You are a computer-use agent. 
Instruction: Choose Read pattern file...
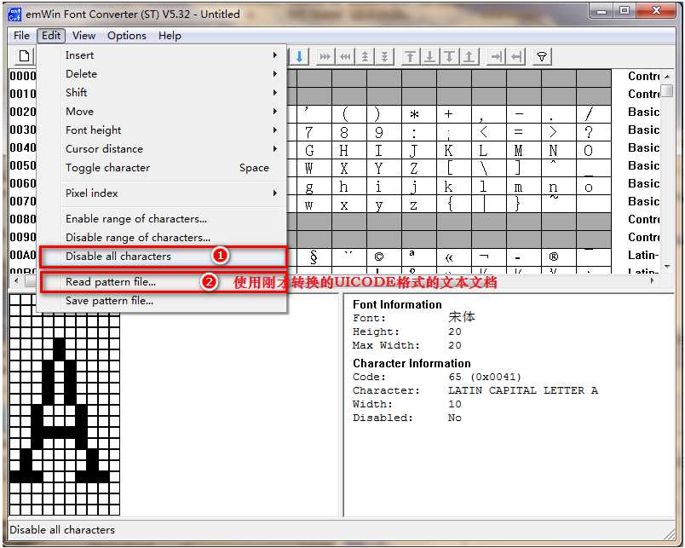coord(163,282)
